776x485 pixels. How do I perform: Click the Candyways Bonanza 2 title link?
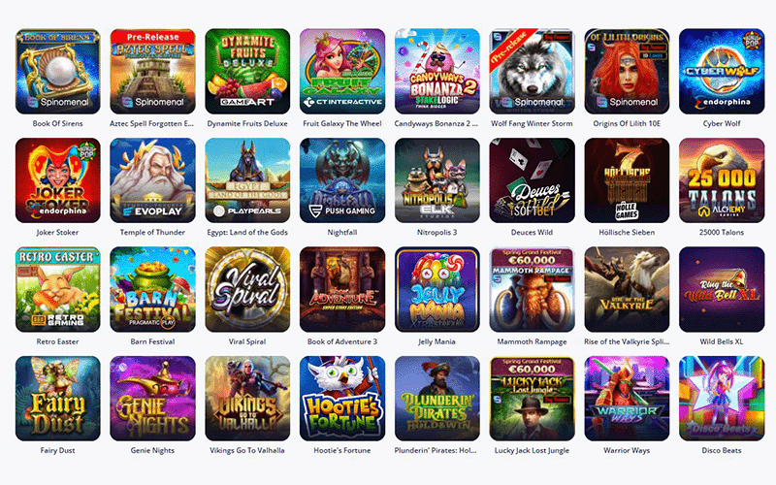[436, 124]
